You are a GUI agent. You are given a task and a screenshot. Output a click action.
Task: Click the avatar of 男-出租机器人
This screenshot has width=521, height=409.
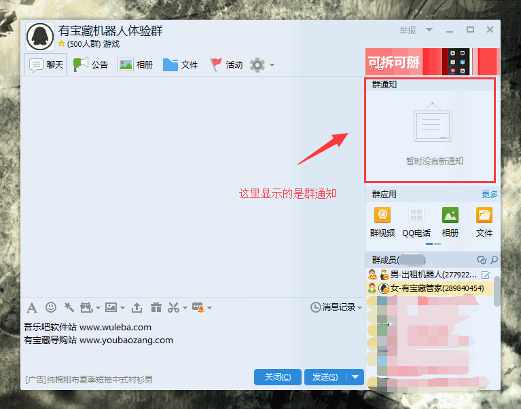click(x=384, y=275)
